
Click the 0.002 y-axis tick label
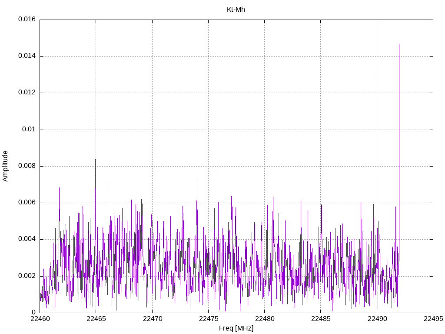click(27, 276)
